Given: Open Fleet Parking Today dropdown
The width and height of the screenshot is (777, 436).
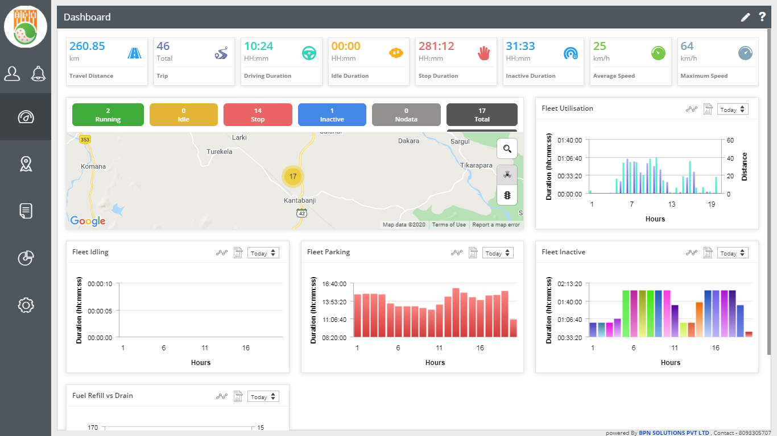Looking at the screenshot, I should (x=498, y=253).
